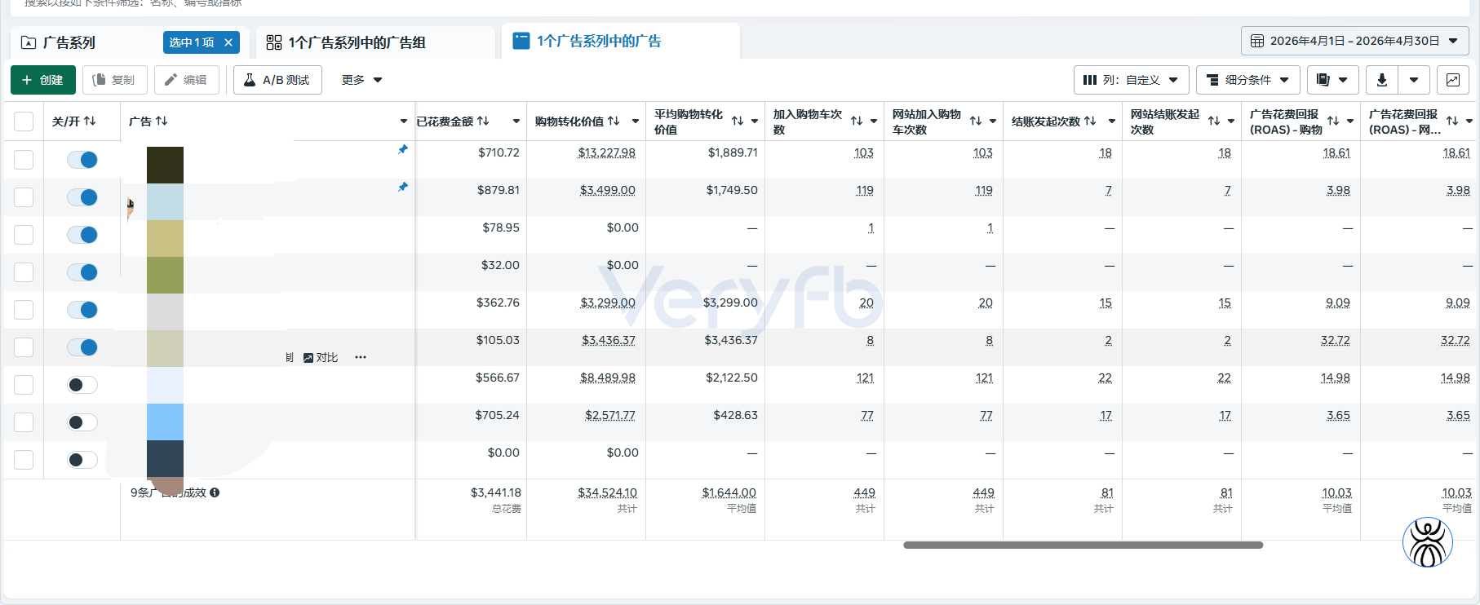Toggle off the ad with $879.81 spend
This screenshot has width=1480, height=605.
coord(82,197)
